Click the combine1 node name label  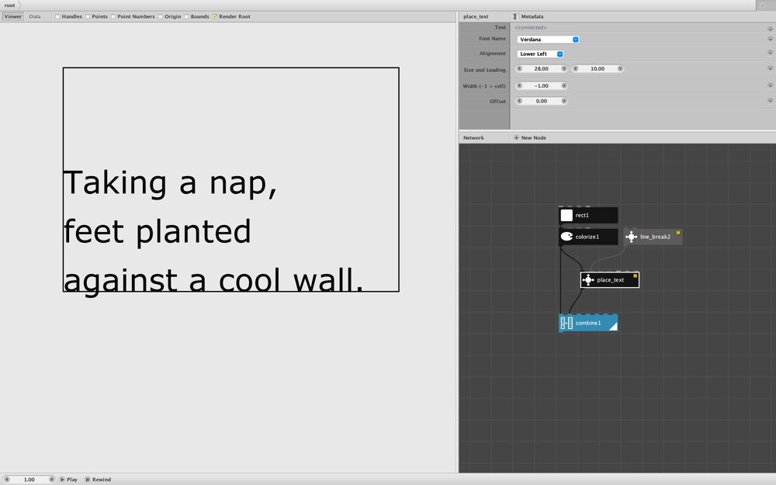(x=588, y=323)
